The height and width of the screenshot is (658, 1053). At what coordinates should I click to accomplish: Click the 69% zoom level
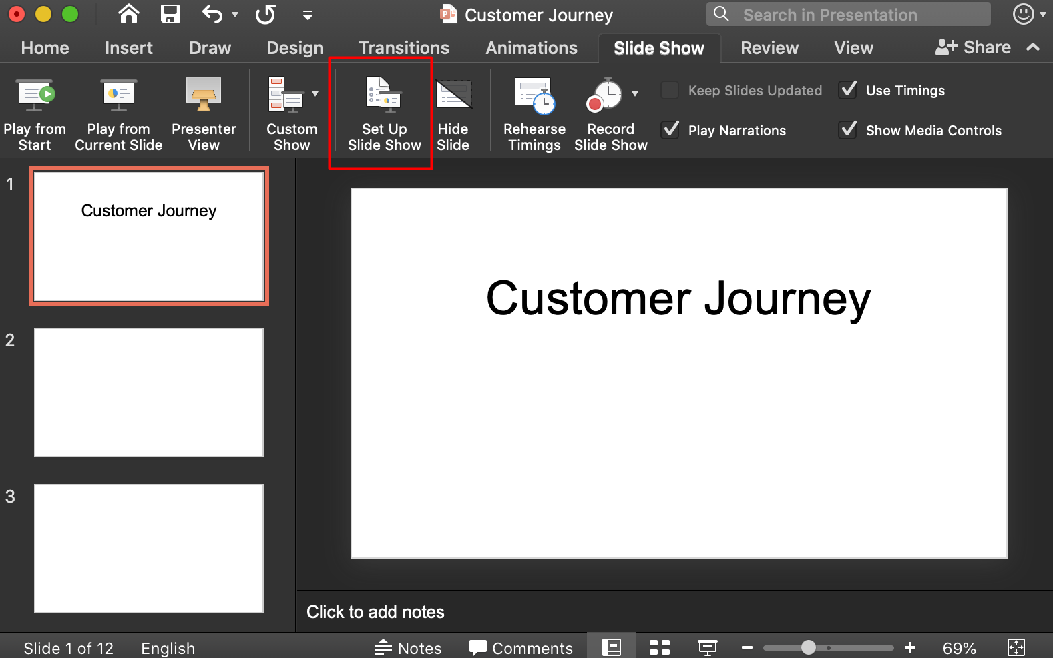pyautogui.click(x=960, y=648)
